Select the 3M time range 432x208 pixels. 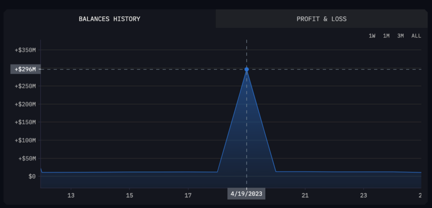(x=400, y=36)
